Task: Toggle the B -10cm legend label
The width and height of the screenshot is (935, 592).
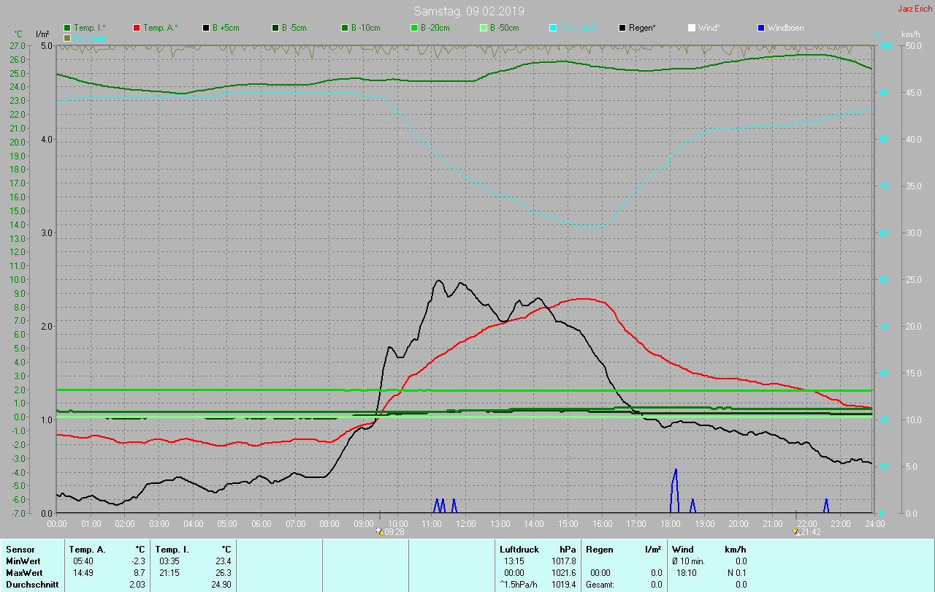Action: 365,28
